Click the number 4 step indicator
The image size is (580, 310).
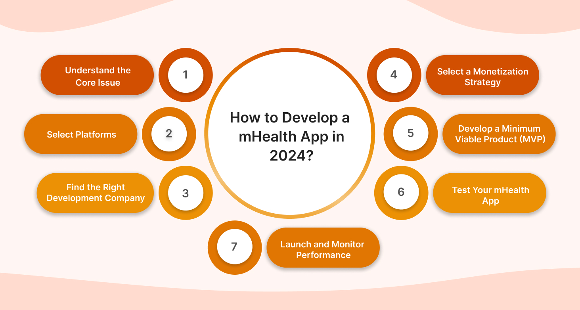[394, 75]
